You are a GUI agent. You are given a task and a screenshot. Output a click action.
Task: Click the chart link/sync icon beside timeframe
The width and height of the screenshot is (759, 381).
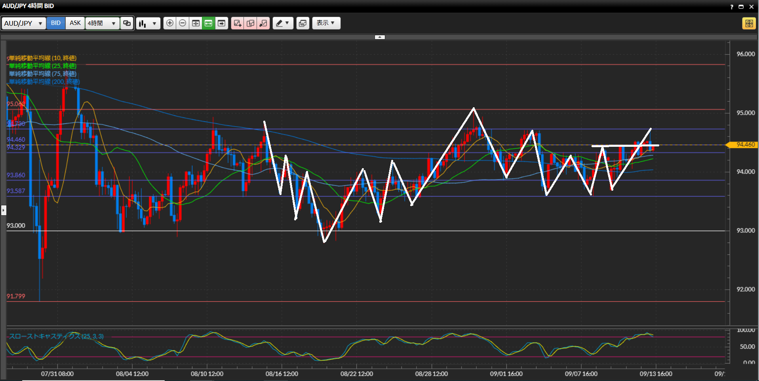click(127, 23)
